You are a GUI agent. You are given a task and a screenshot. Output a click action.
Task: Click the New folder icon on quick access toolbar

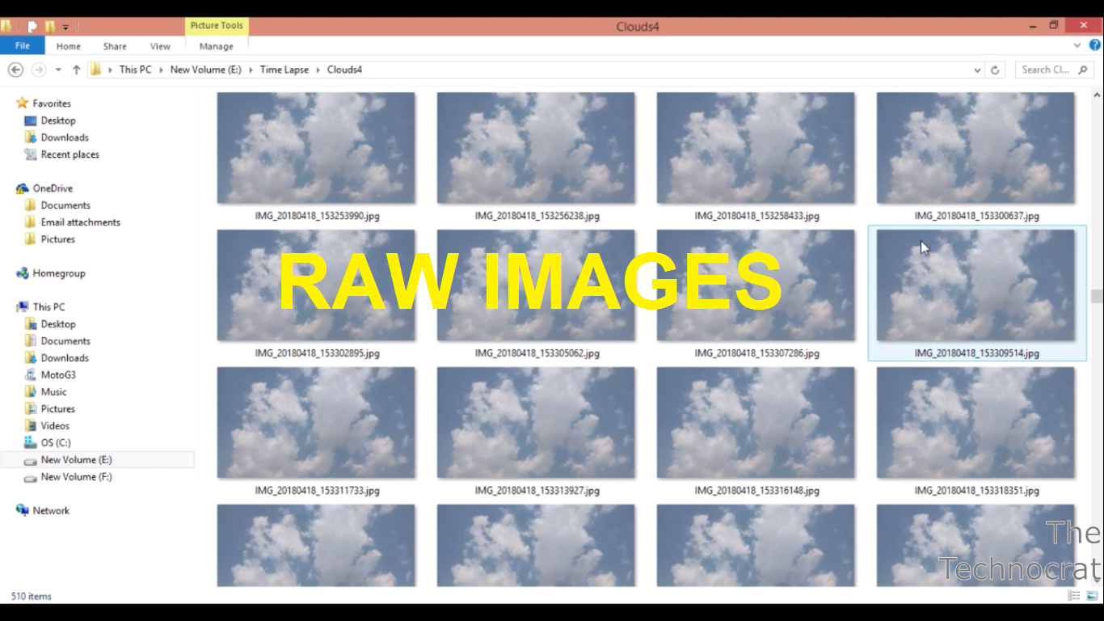[50, 25]
